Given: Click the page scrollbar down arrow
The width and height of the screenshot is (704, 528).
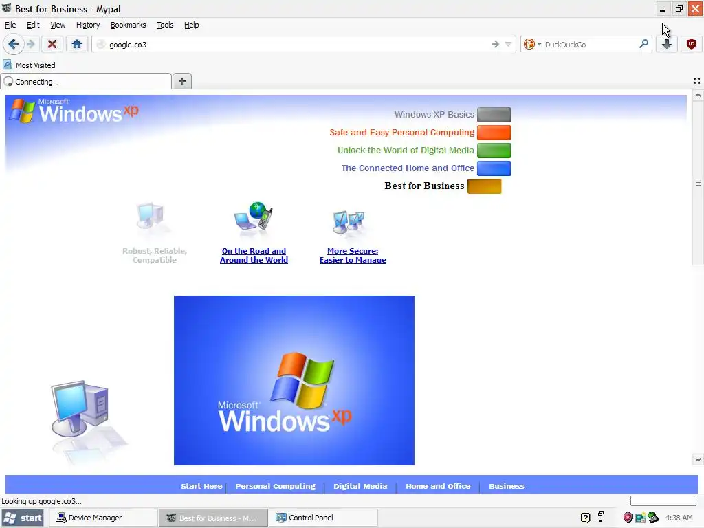Looking at the screenshot, I should [x=698, y=459].
